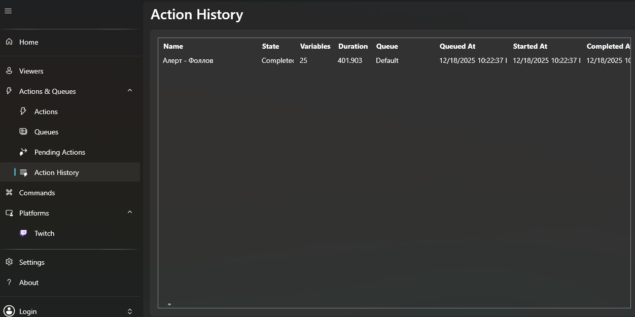Go to the Action History page
The image size is (635, 317).
click(57, 172)
